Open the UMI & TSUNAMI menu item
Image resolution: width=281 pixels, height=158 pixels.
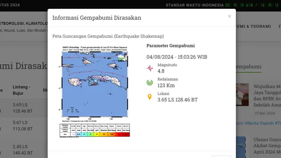click(x=253, y=26)
